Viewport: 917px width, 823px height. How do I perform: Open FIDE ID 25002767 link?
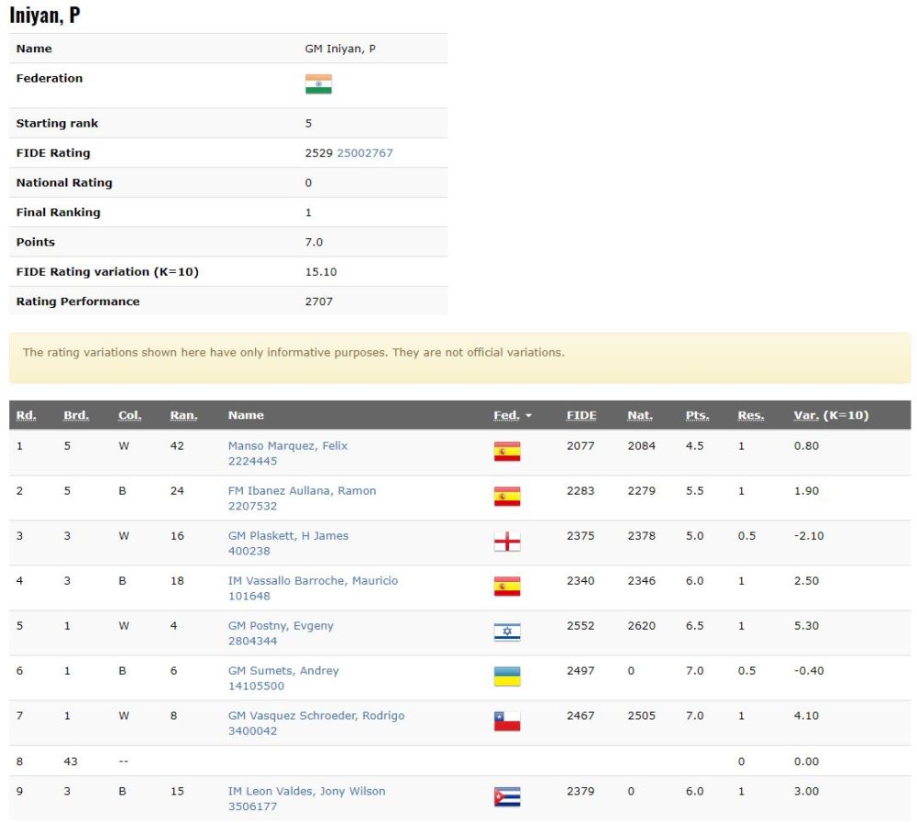click(x=364, y=153)
